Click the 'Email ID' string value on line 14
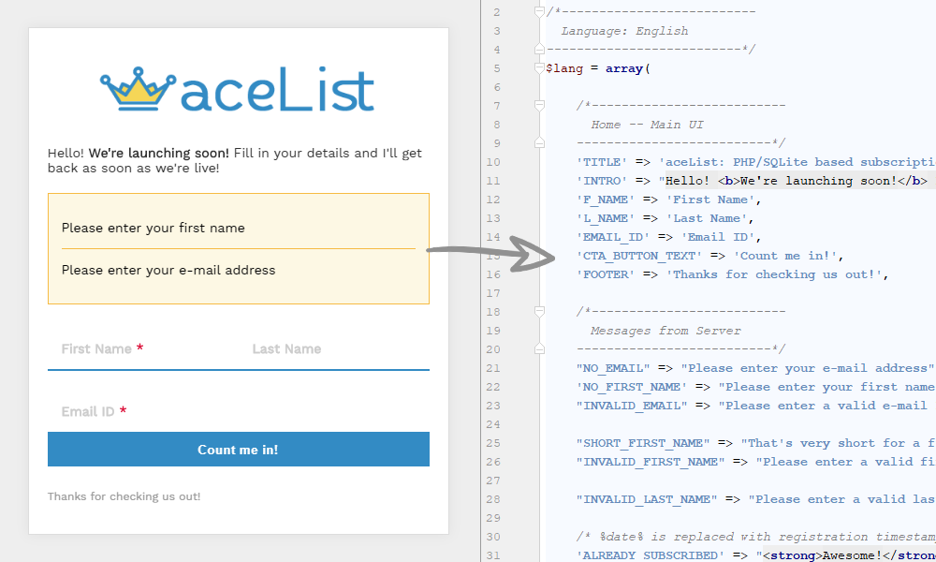Image resolution: width=936 pixels, height=562 pixels. (x=718, y=237)
